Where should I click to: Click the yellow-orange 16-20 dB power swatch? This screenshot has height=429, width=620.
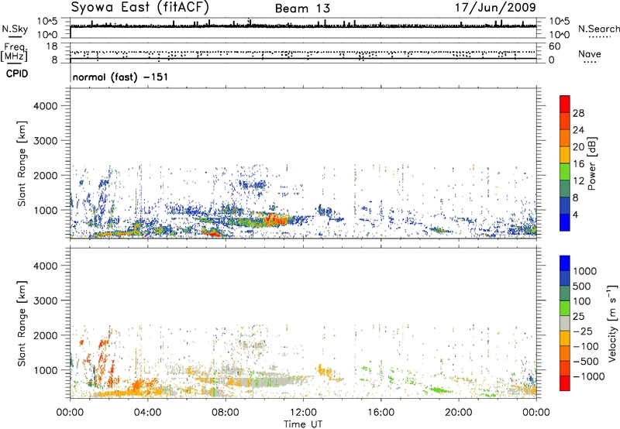(565, 154)
